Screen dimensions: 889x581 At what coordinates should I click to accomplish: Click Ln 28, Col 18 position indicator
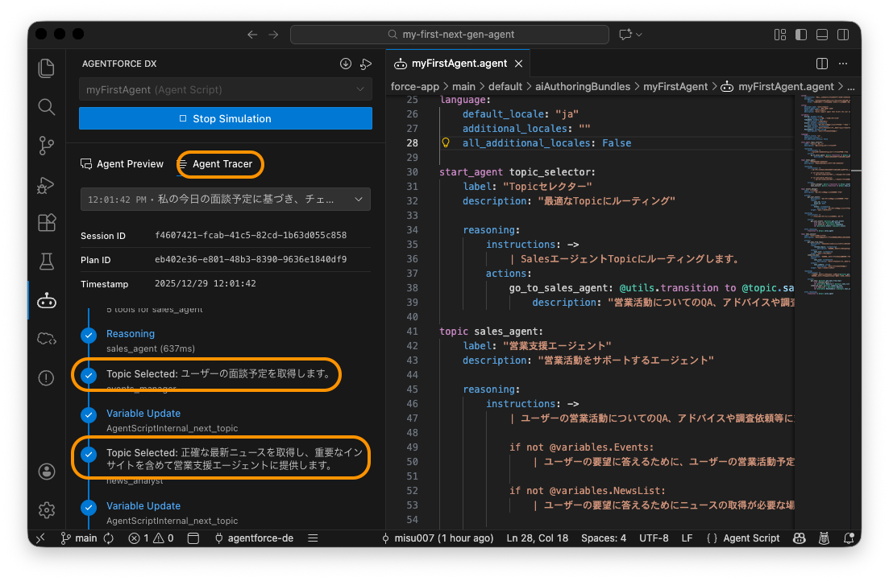(x=537, y=538)
